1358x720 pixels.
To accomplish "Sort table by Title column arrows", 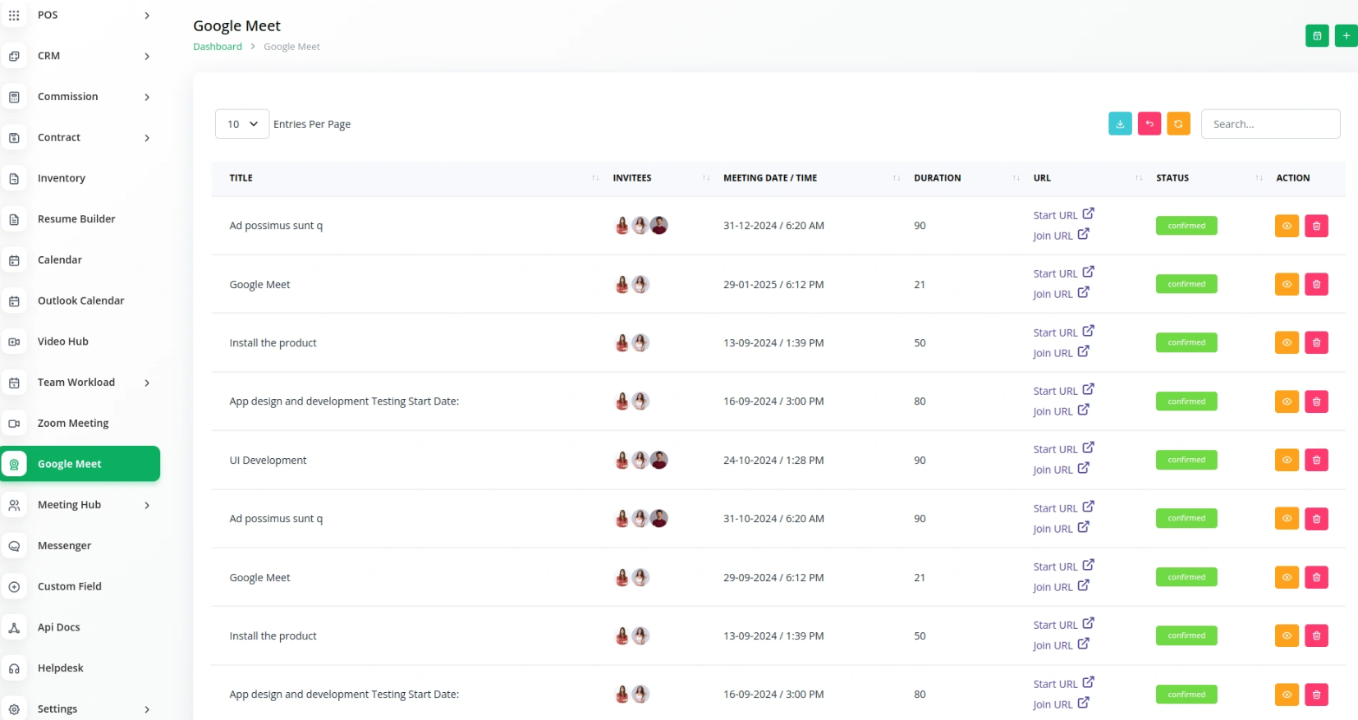I will [x=595, y=178].
